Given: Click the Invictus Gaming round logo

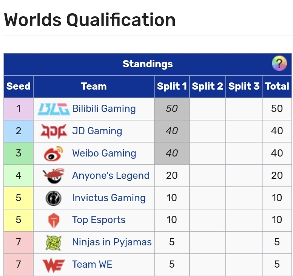Looking at the screenshot, I should coord(53,198).
